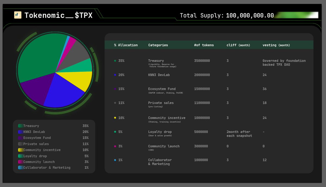Click the Ecosystem Fund purple legend swatch

[20, 138]
